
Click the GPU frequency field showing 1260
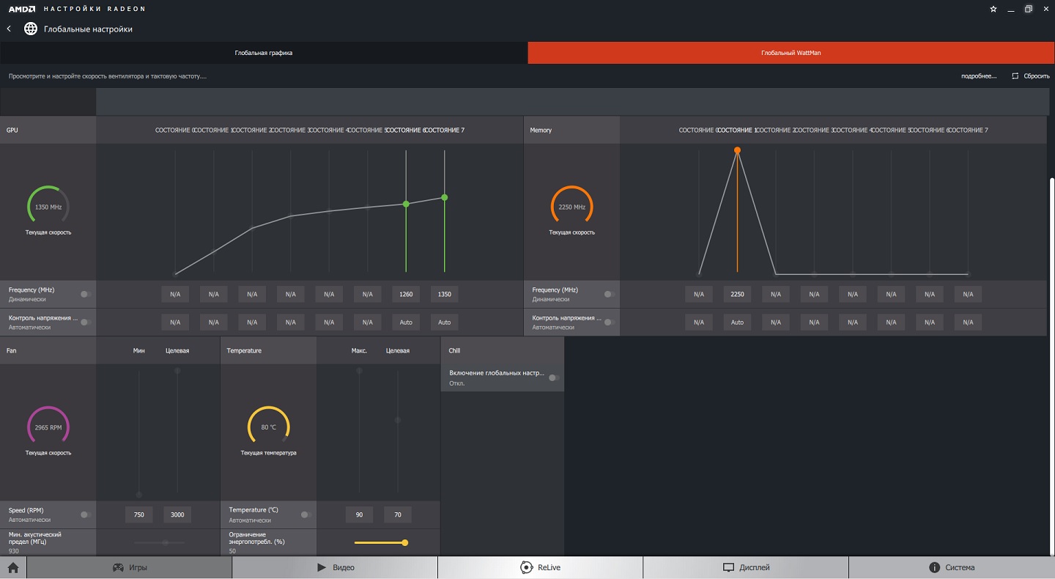406,294
